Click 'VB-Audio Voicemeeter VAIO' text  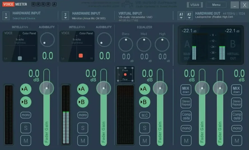pos(135,17)
